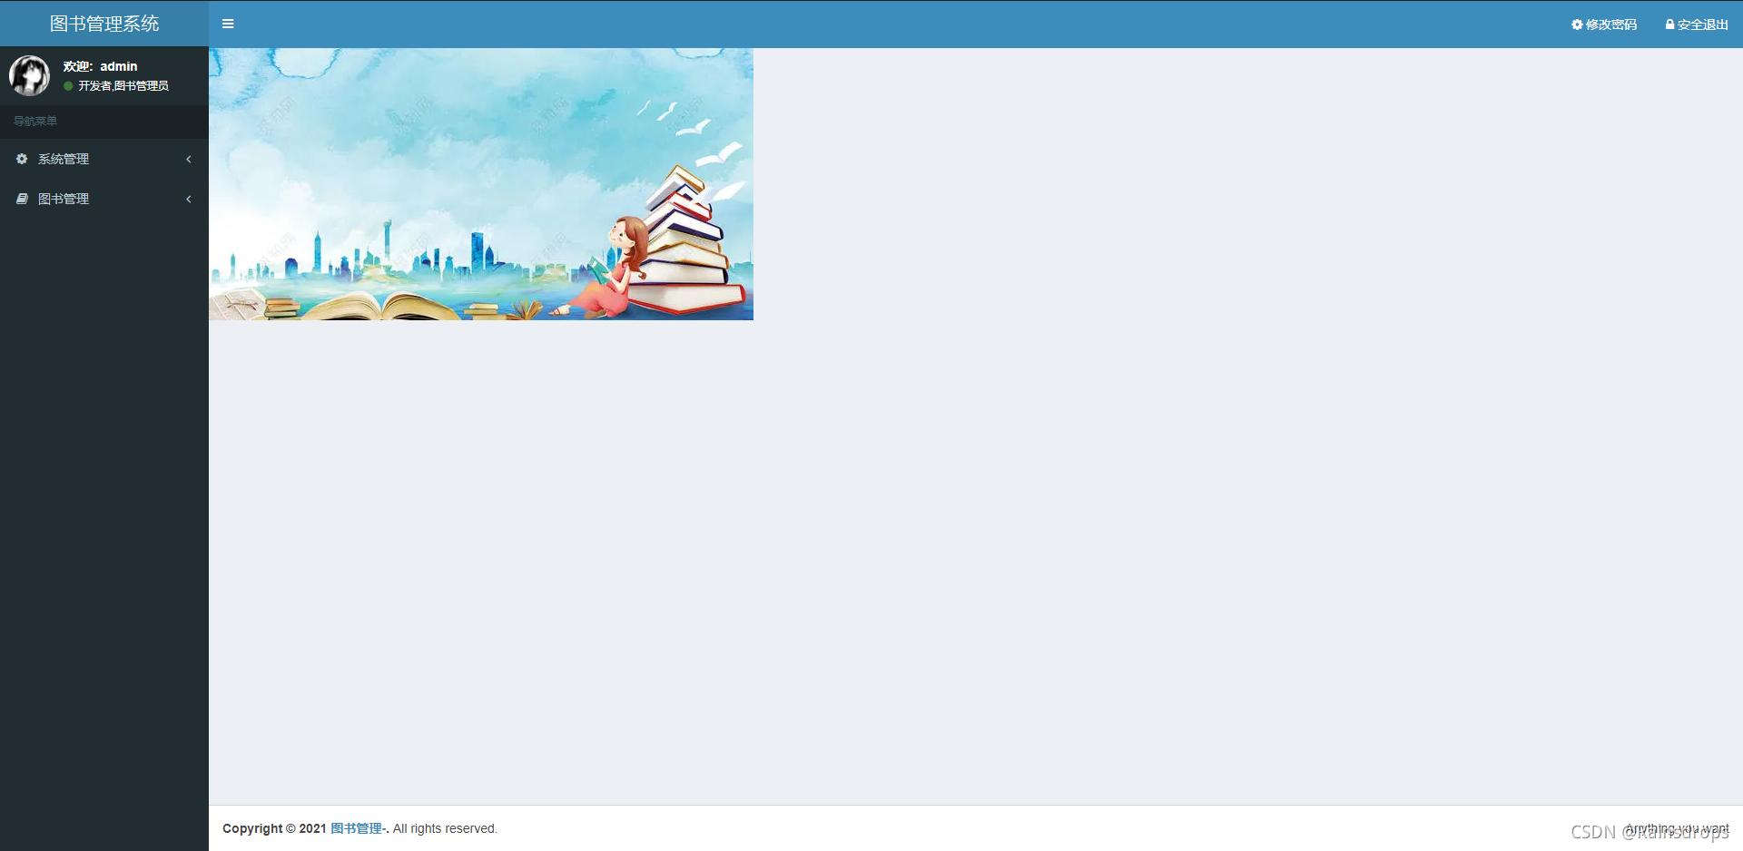Click the 导航菜单 header label
The image size is (1743, 851).
click(x=35, y=121)
